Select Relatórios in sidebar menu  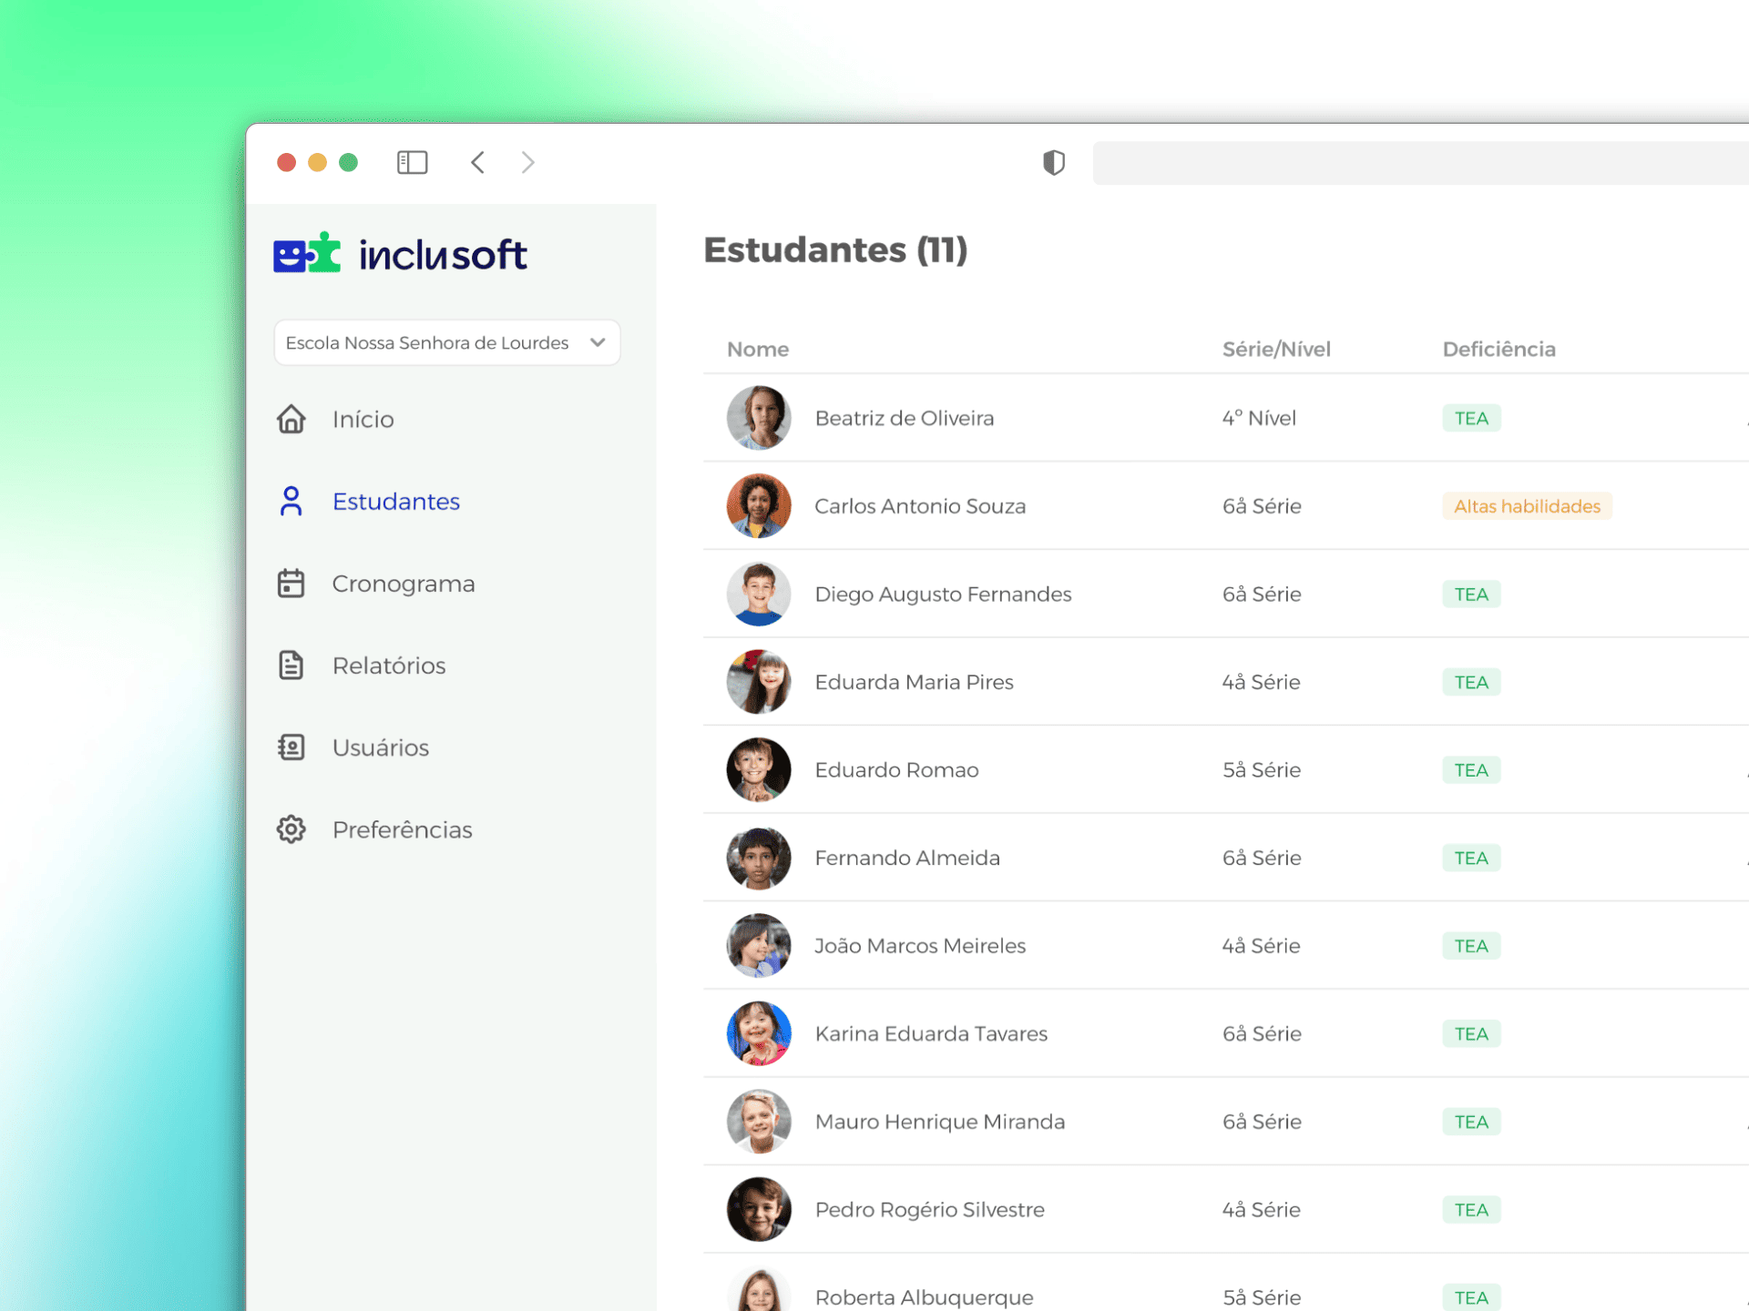click(x=389, y=666)
